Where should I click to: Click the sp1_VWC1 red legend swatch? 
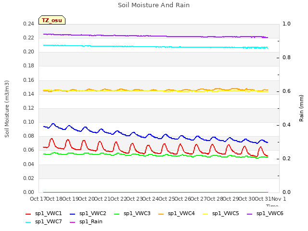[28, 214]
